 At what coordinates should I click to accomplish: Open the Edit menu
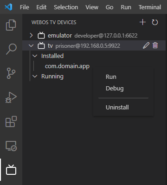pyautogui.click(x=41, y=7)
